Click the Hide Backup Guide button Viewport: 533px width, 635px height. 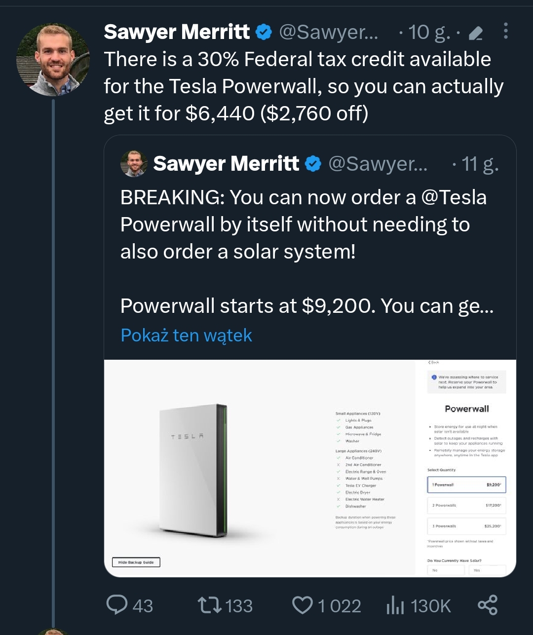pyautogui.click(x=136, y=562)
